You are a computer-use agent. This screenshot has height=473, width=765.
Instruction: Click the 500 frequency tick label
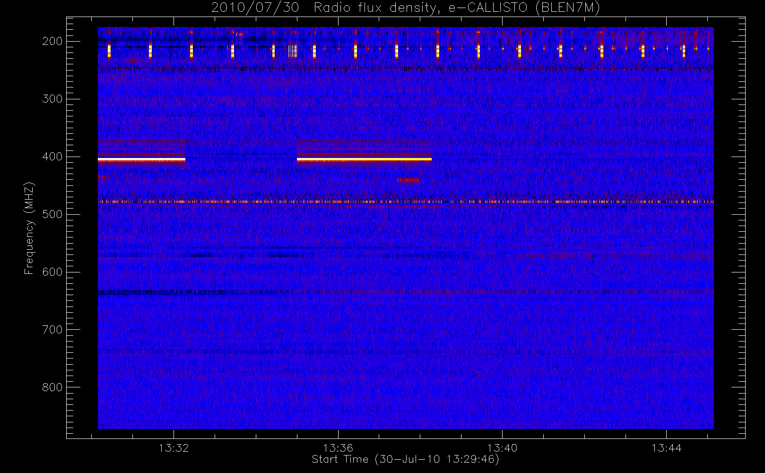(x=52, y=214)
